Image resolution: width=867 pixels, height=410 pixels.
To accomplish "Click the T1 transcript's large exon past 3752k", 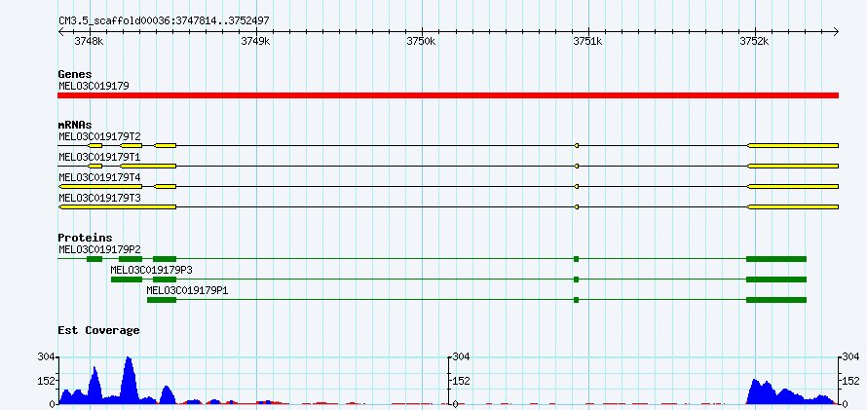I will point(793,166).
